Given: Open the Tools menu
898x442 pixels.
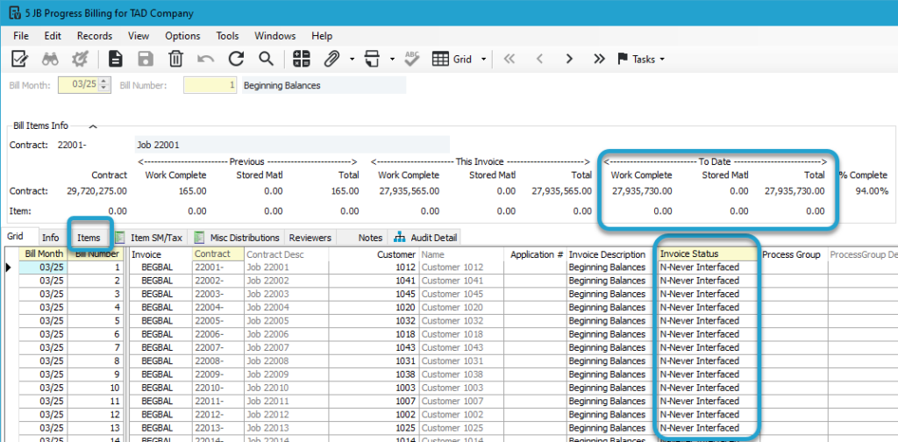Looking at the screenshot, I should click(x=227, y=35).
